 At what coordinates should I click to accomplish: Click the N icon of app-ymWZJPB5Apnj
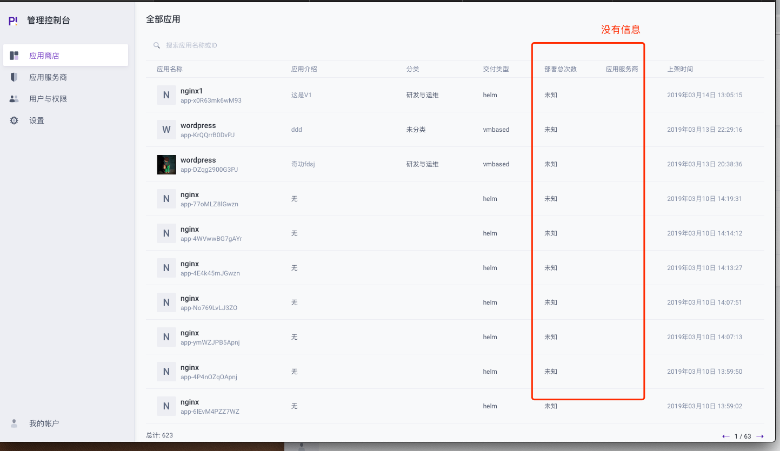pyautogui.click(x=166, y=337)
